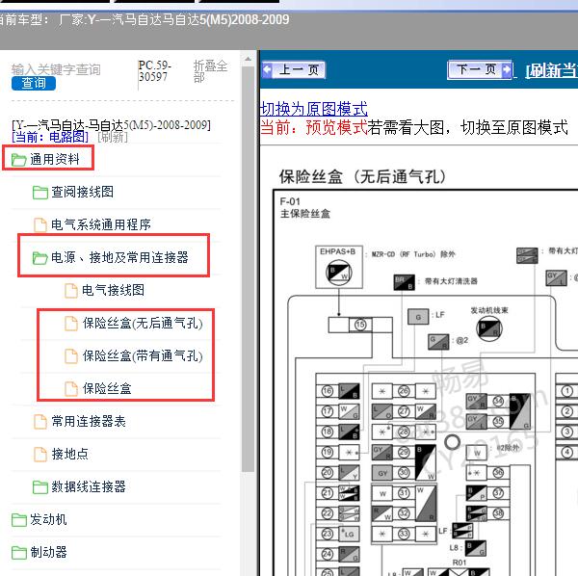Expand 制动器 category label

pos(48,552)
